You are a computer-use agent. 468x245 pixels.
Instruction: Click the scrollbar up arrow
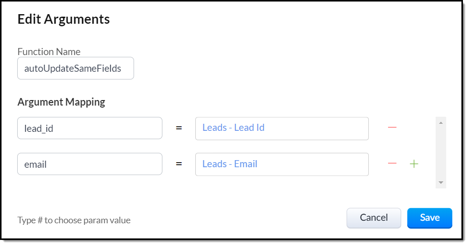click(x=441, y=123)
